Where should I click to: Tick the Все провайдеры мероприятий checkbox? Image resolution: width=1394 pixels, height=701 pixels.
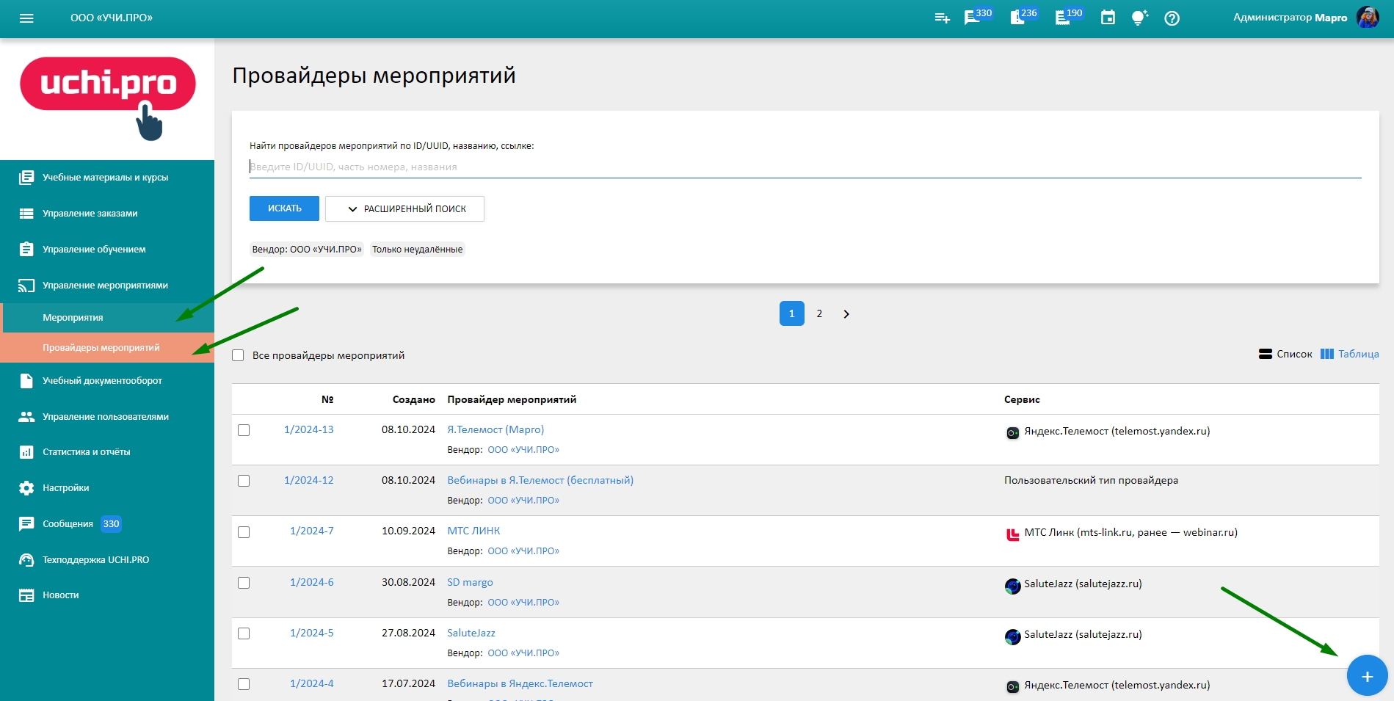238,355
